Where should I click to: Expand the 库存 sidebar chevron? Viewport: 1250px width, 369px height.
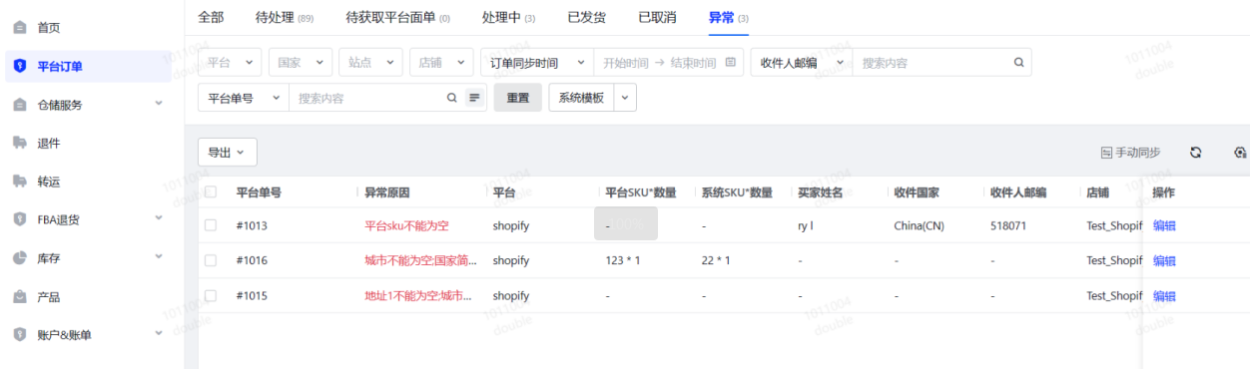tap(159, 257)
